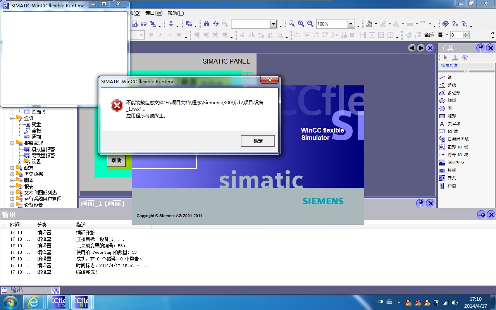496x310 pixels.
Task: Click the 帮助 button on the screen canvas
Action: click(116, 160)
